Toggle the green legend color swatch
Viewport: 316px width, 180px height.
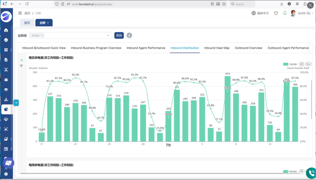286,64
